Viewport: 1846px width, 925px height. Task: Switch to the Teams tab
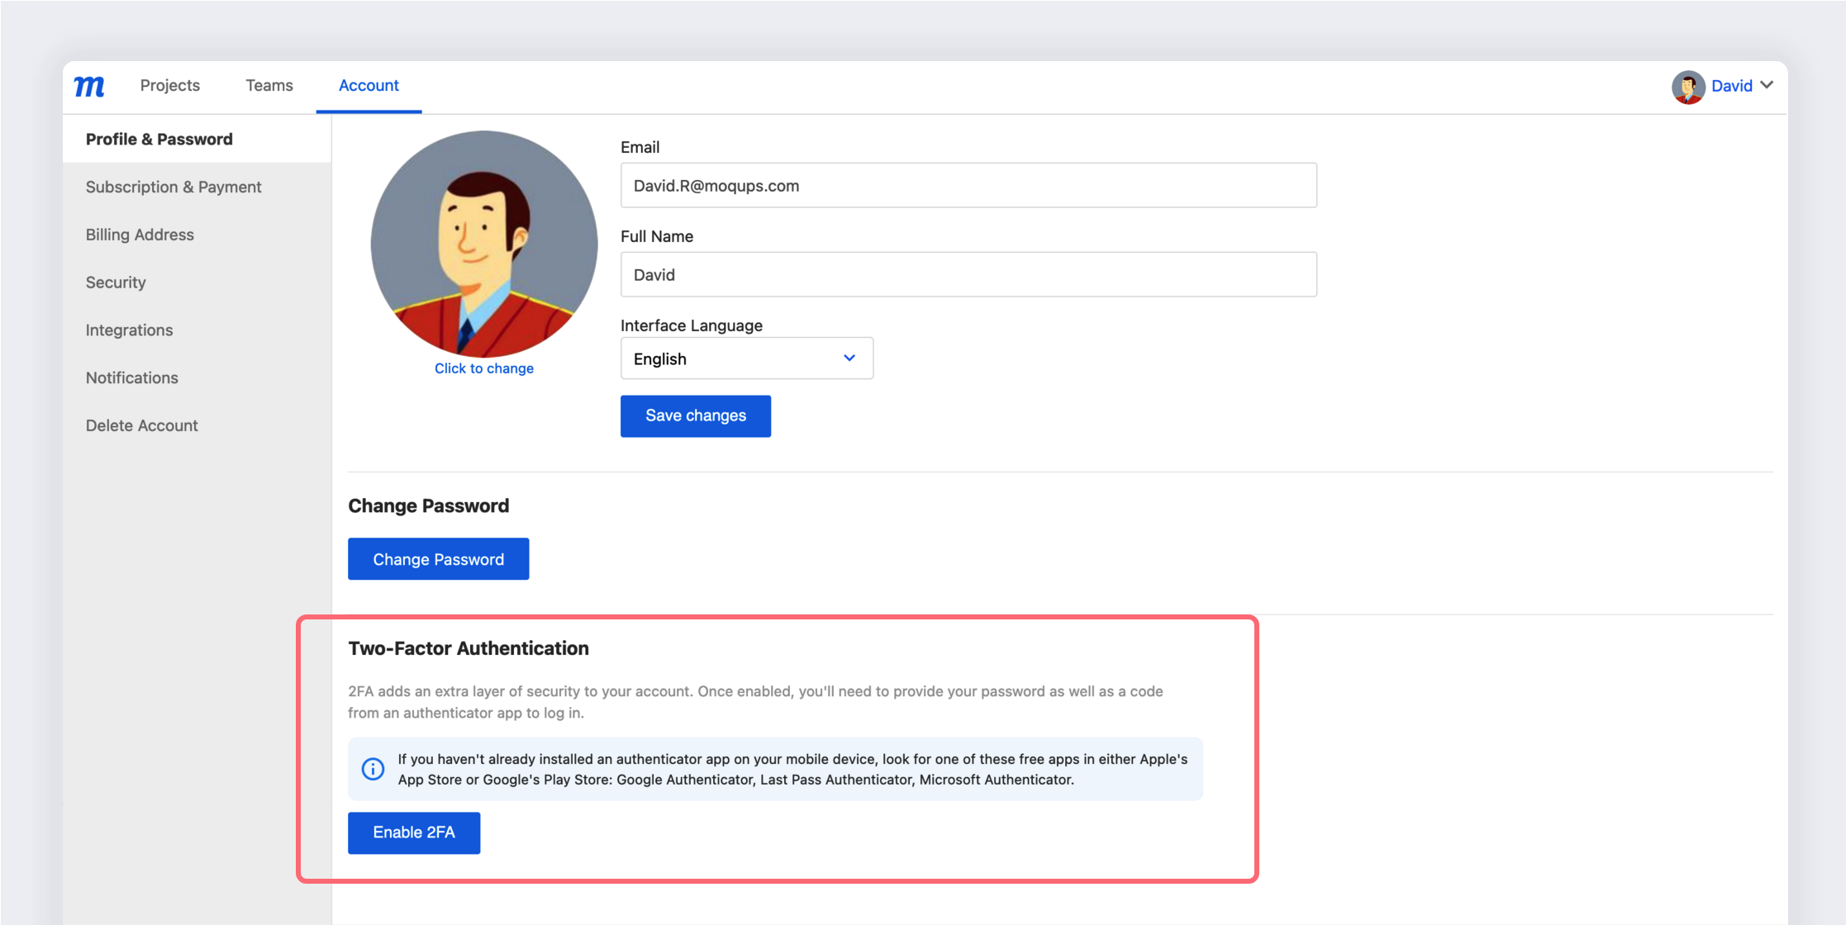(269, 85)
